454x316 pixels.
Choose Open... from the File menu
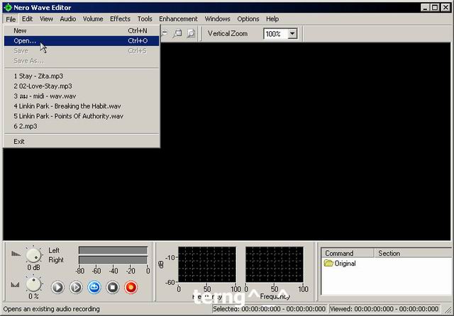pos(82,41)
